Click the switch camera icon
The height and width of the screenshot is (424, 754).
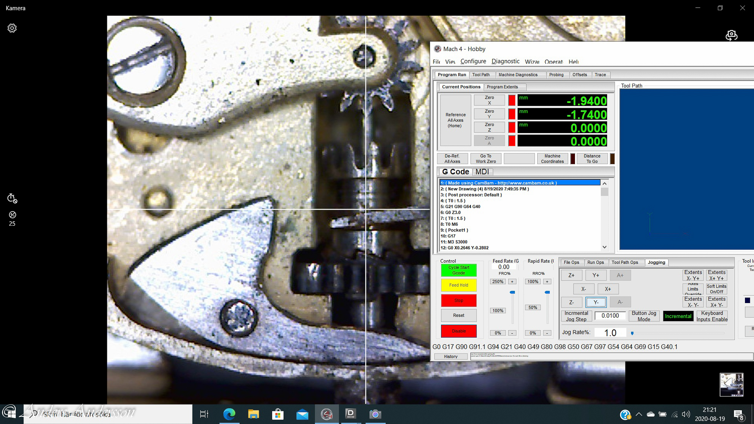(x=731, y=35)
